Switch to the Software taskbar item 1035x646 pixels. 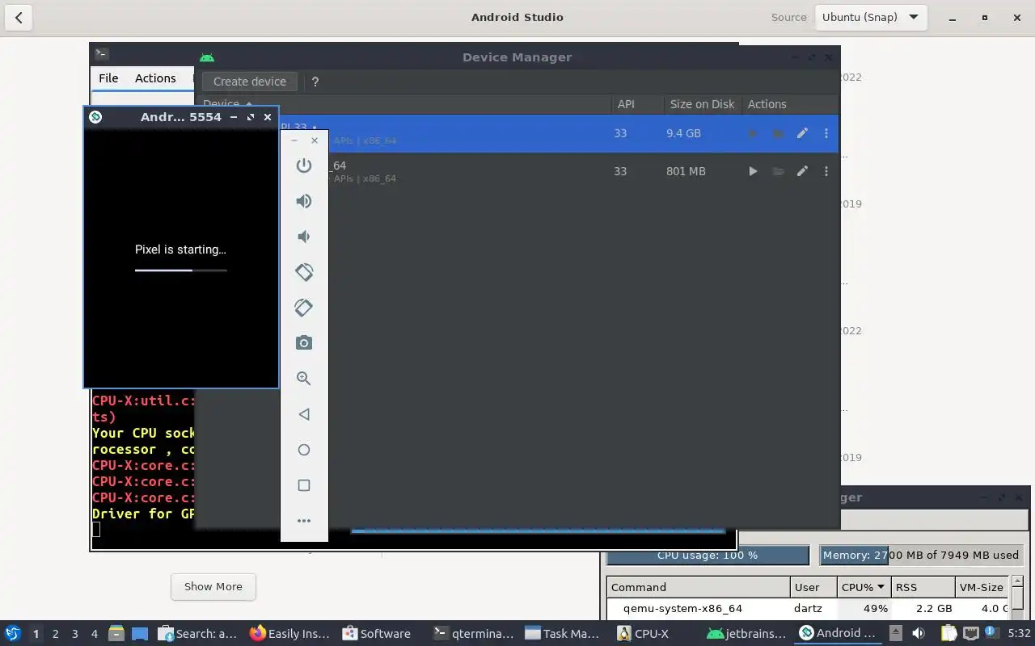pos(377,634)
